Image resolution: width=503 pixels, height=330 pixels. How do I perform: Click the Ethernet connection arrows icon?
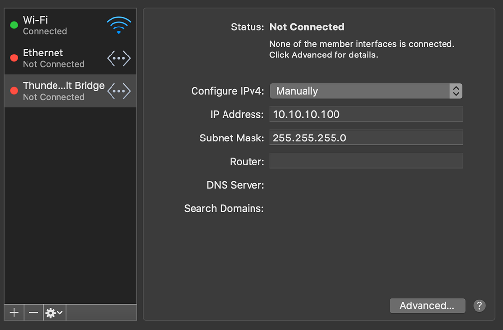click(x=119, y=58)
